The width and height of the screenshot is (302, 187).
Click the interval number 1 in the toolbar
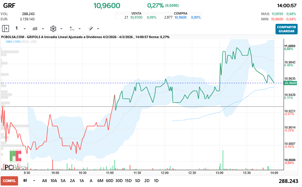(x=17, y=28)
